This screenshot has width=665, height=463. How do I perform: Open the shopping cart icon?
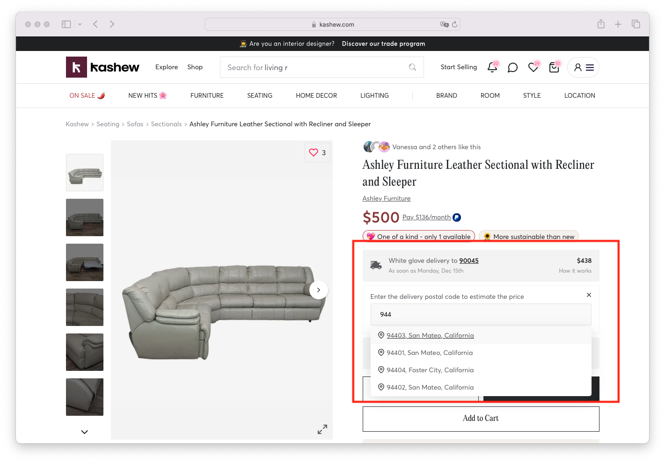coord(554,67)
